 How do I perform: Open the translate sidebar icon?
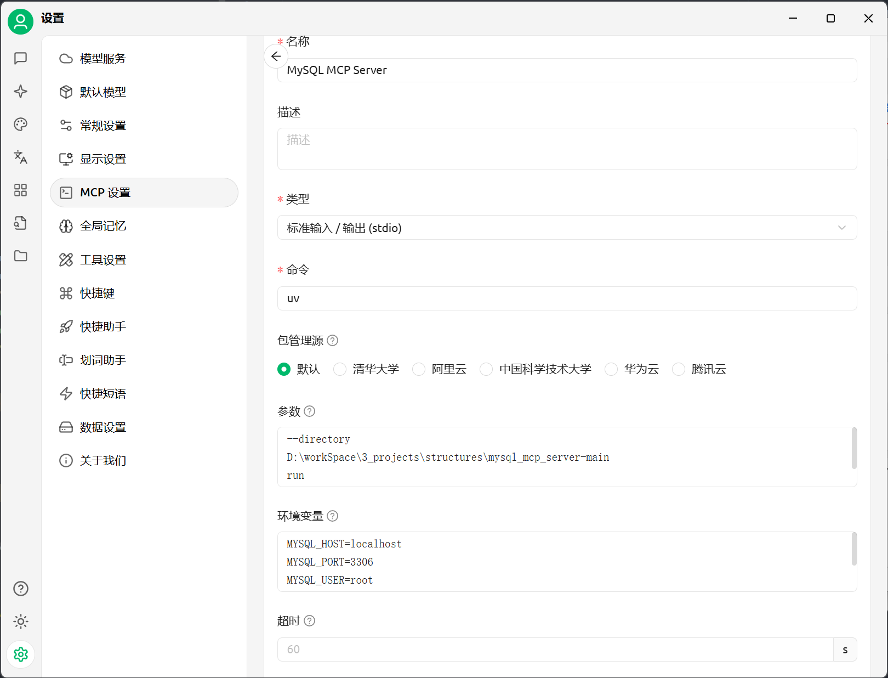tap(21, 157)
